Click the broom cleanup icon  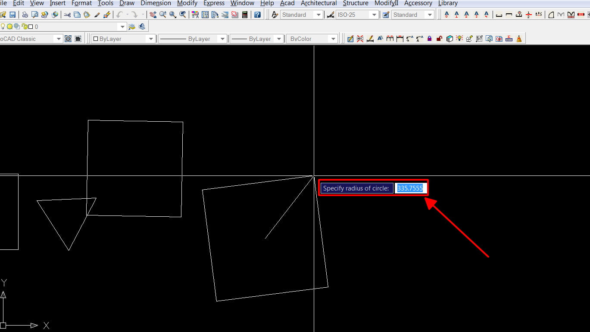[519, 39]
